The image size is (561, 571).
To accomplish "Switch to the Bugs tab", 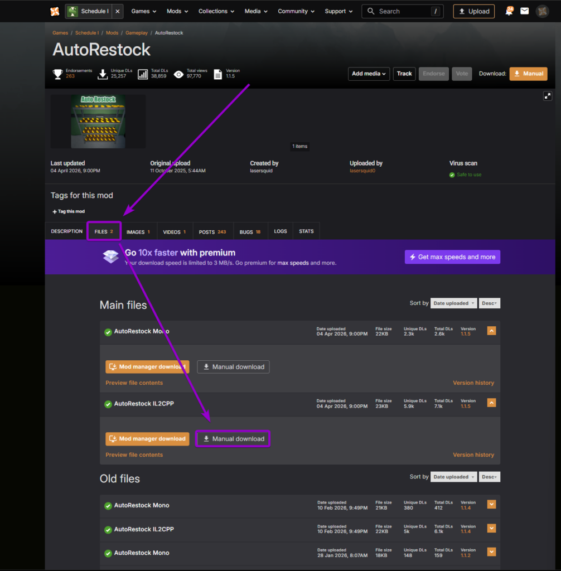I will [x=250, y=231].
